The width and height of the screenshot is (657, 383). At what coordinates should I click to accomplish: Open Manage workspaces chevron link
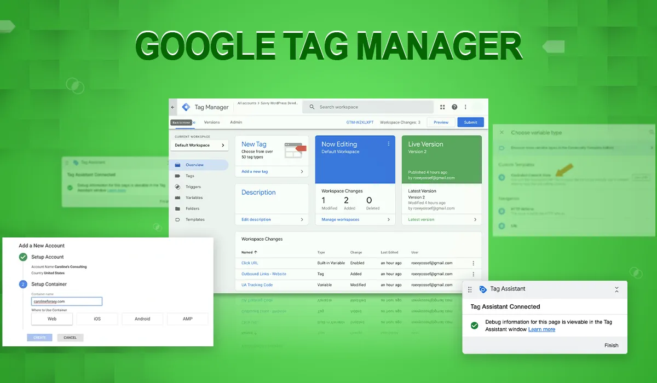[x=389, y=219]
